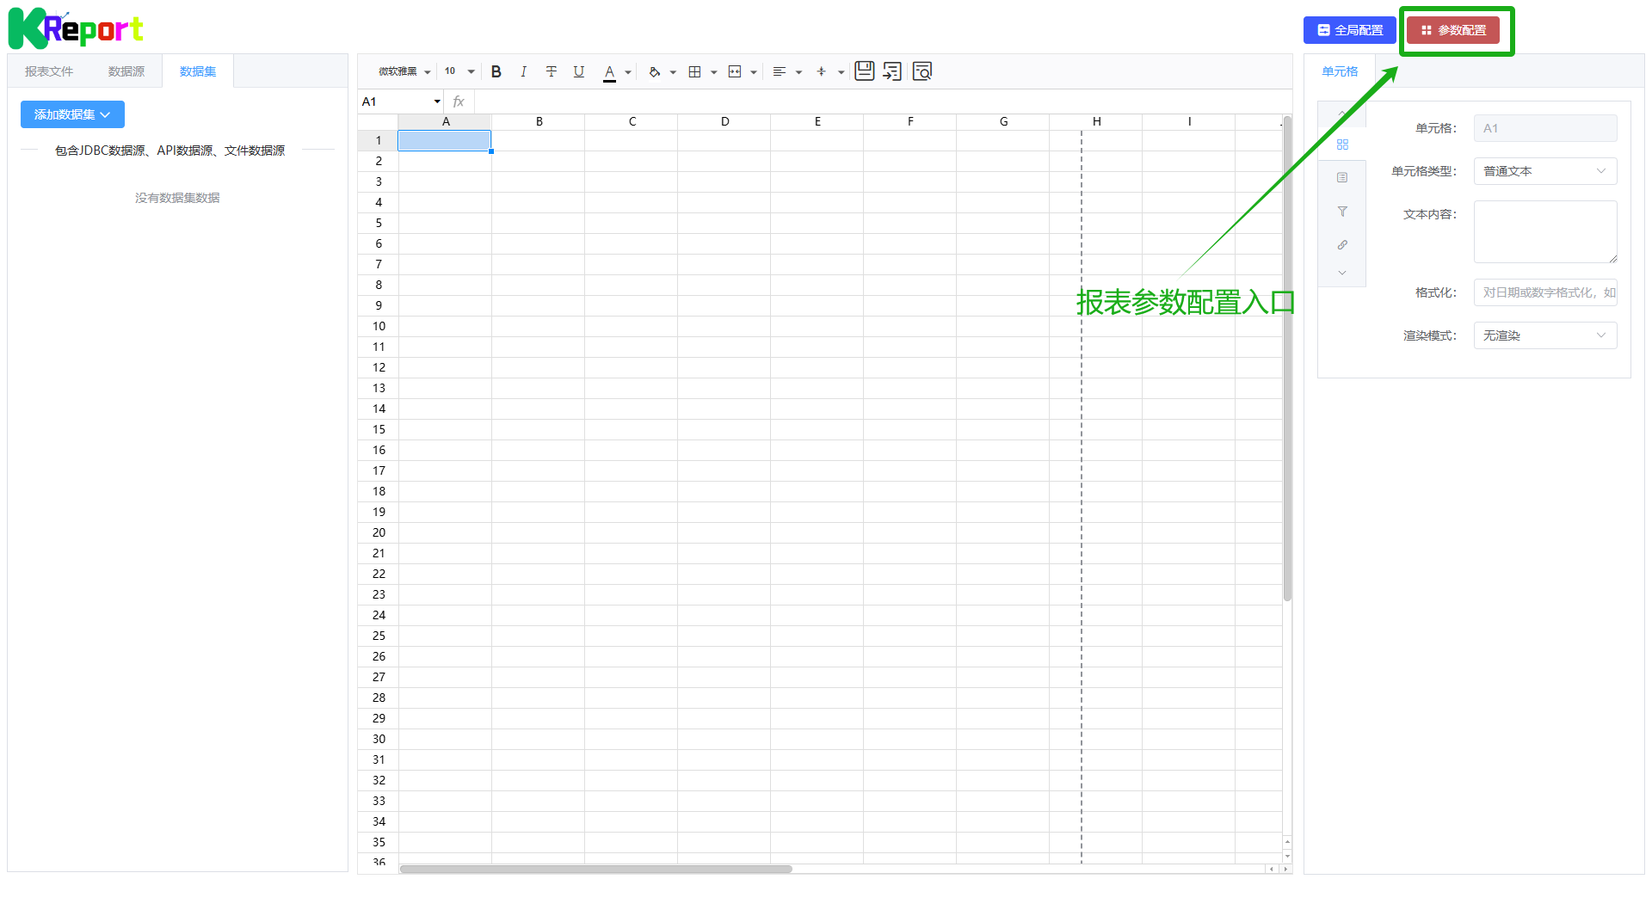Expand the font color dropdown arrow

point(628,73)
